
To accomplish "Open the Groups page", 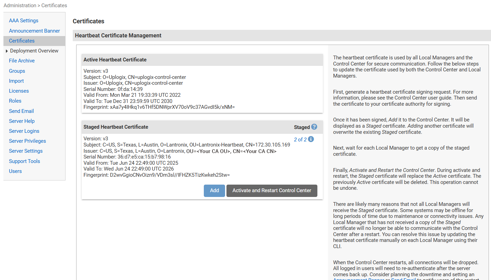I will [17, 71].
